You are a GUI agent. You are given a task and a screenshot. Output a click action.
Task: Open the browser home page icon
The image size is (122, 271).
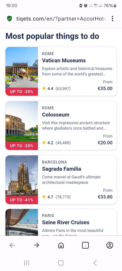pyautogui.click(x=61, y=245)
